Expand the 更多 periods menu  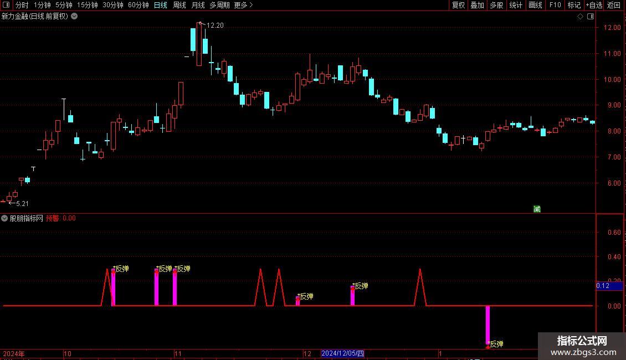(x=243, y=5)
